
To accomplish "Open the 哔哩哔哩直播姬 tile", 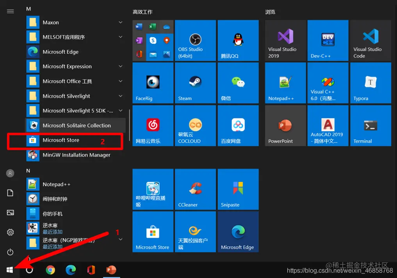I will pyautogui.click(x=153, y=189).
